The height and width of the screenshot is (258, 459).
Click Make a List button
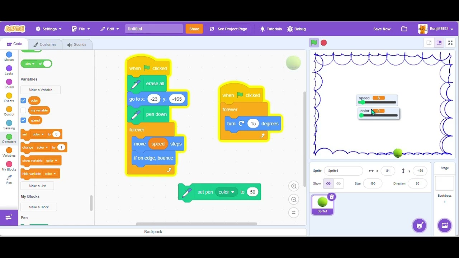[37, 186]
